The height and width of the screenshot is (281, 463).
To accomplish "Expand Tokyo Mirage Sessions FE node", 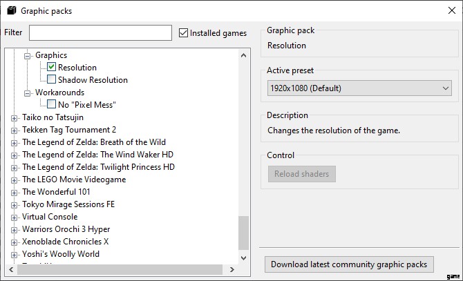I will 14,205.
